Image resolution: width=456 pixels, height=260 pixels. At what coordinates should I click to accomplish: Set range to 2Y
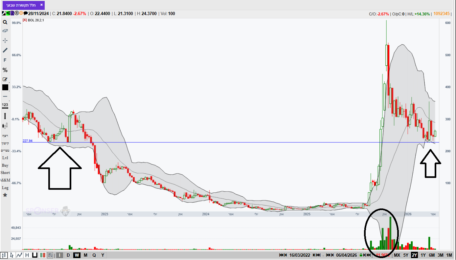[x=415, y=255]
